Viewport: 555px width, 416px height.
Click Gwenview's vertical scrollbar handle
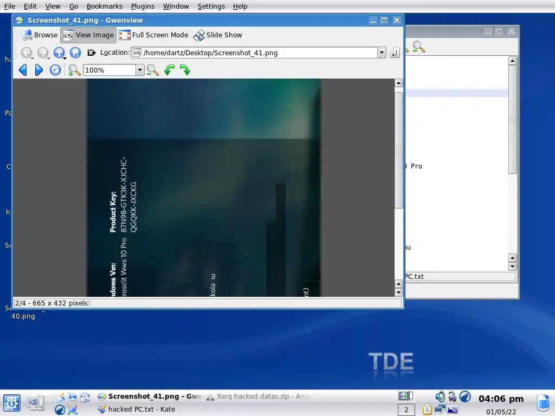click(398, 151)
